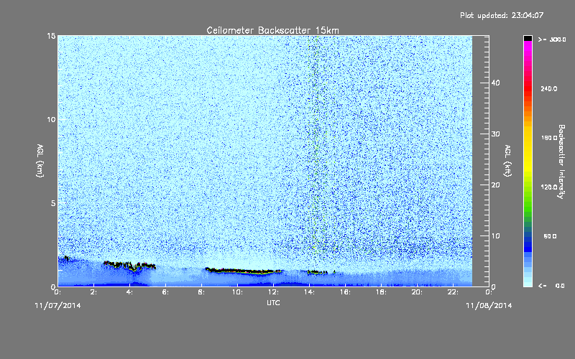Viewport: 575px width, 359px height.
Task: Click the cloud layer between 8 and 12 UTC
Action: pyautogui.click(x=244, y=271)
